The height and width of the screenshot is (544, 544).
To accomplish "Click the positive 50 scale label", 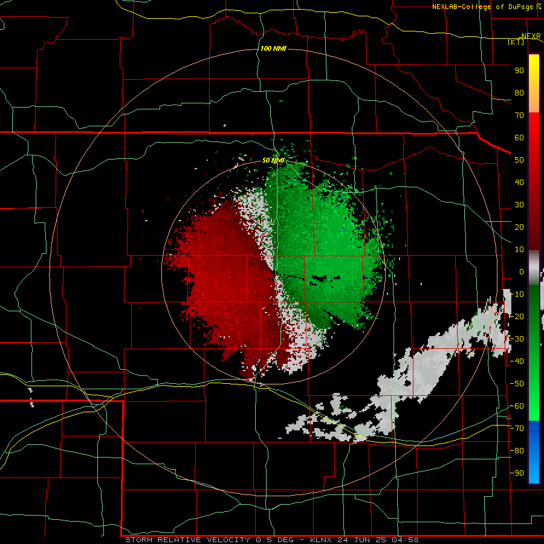I will (x=519, y=160).
